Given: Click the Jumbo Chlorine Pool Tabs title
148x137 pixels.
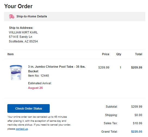Looking at the screenshot, I should (x=57, y=69).
